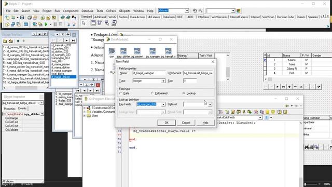Screen dimensions: 332x187
Task: Select the Calculated field type radio
Action: (x=152, y=94)
